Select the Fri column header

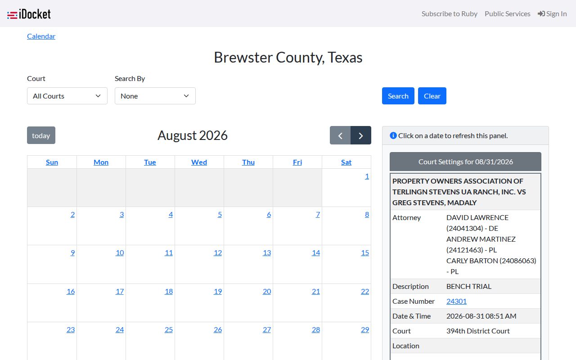(x=297, y=162)
